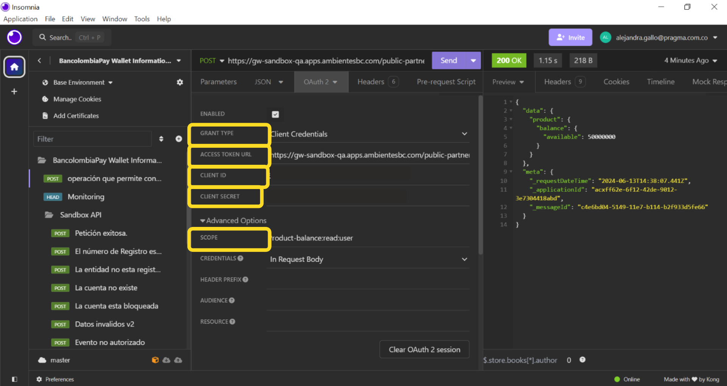Image resolution: width=727 pixels, height=386 pixels.
Task: Click the Add Certificates link
Action: [x=76, y=116]
